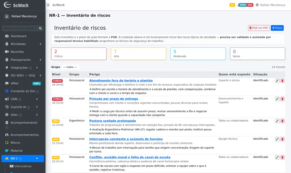Open Comando do Dia in sidebar
This screenshot has width=291, height=173.
pyautogui.click(x=23, y=91)
